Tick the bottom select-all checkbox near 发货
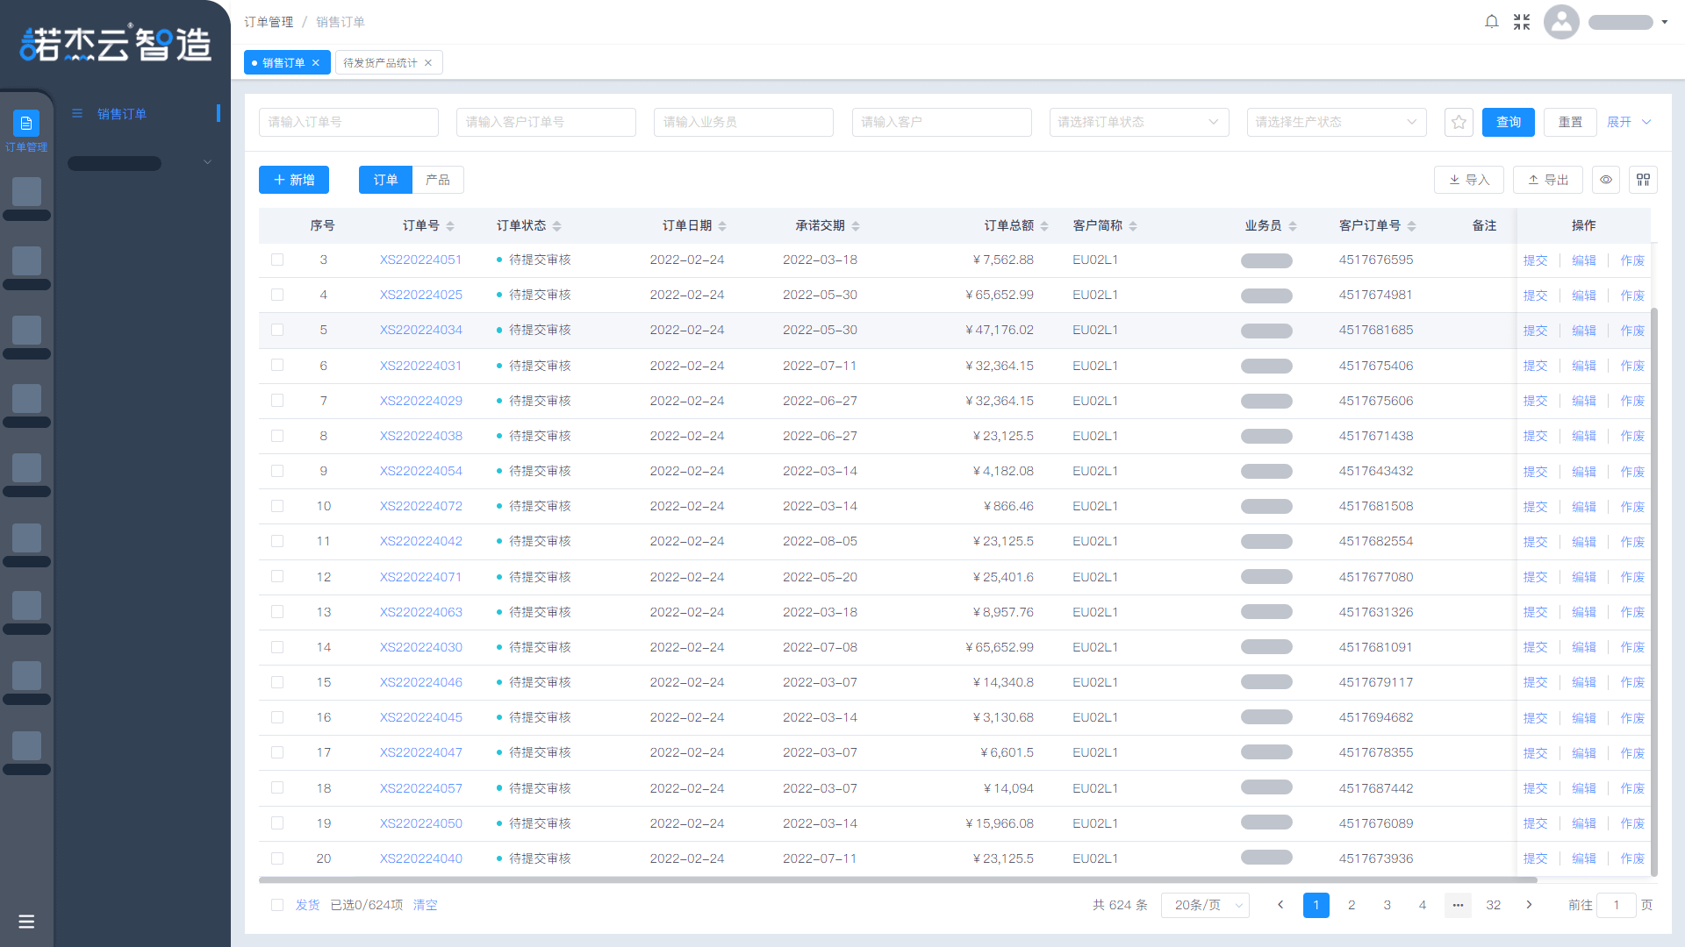1685x947 pixels. pos(277,905)
